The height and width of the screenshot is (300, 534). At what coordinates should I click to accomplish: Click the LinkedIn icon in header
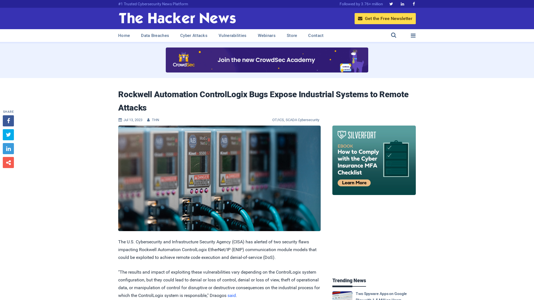402,4
